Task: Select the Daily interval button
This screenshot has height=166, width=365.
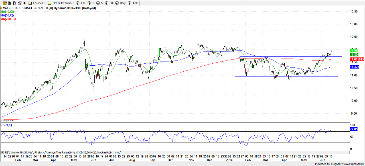Action: (x=120, y=3)
